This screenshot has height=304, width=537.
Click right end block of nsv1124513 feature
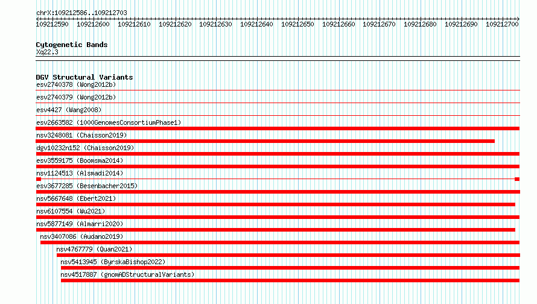click(517, 179)
